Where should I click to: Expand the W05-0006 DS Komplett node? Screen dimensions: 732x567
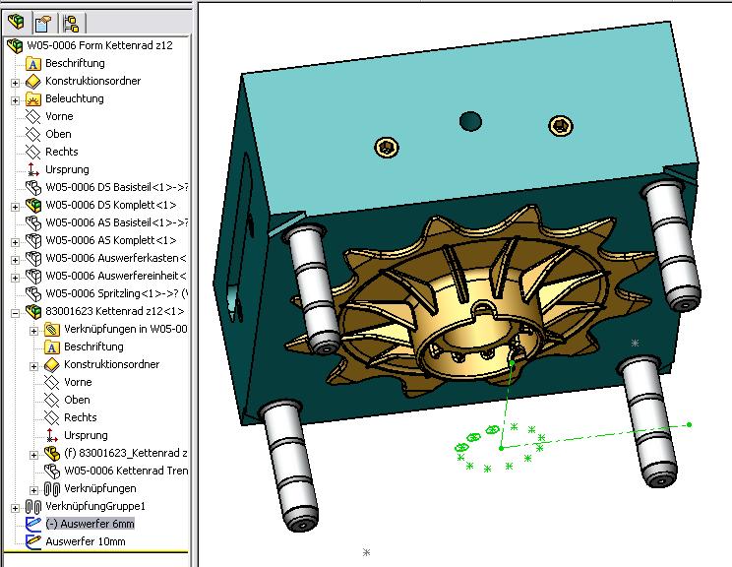coord(15,207)
